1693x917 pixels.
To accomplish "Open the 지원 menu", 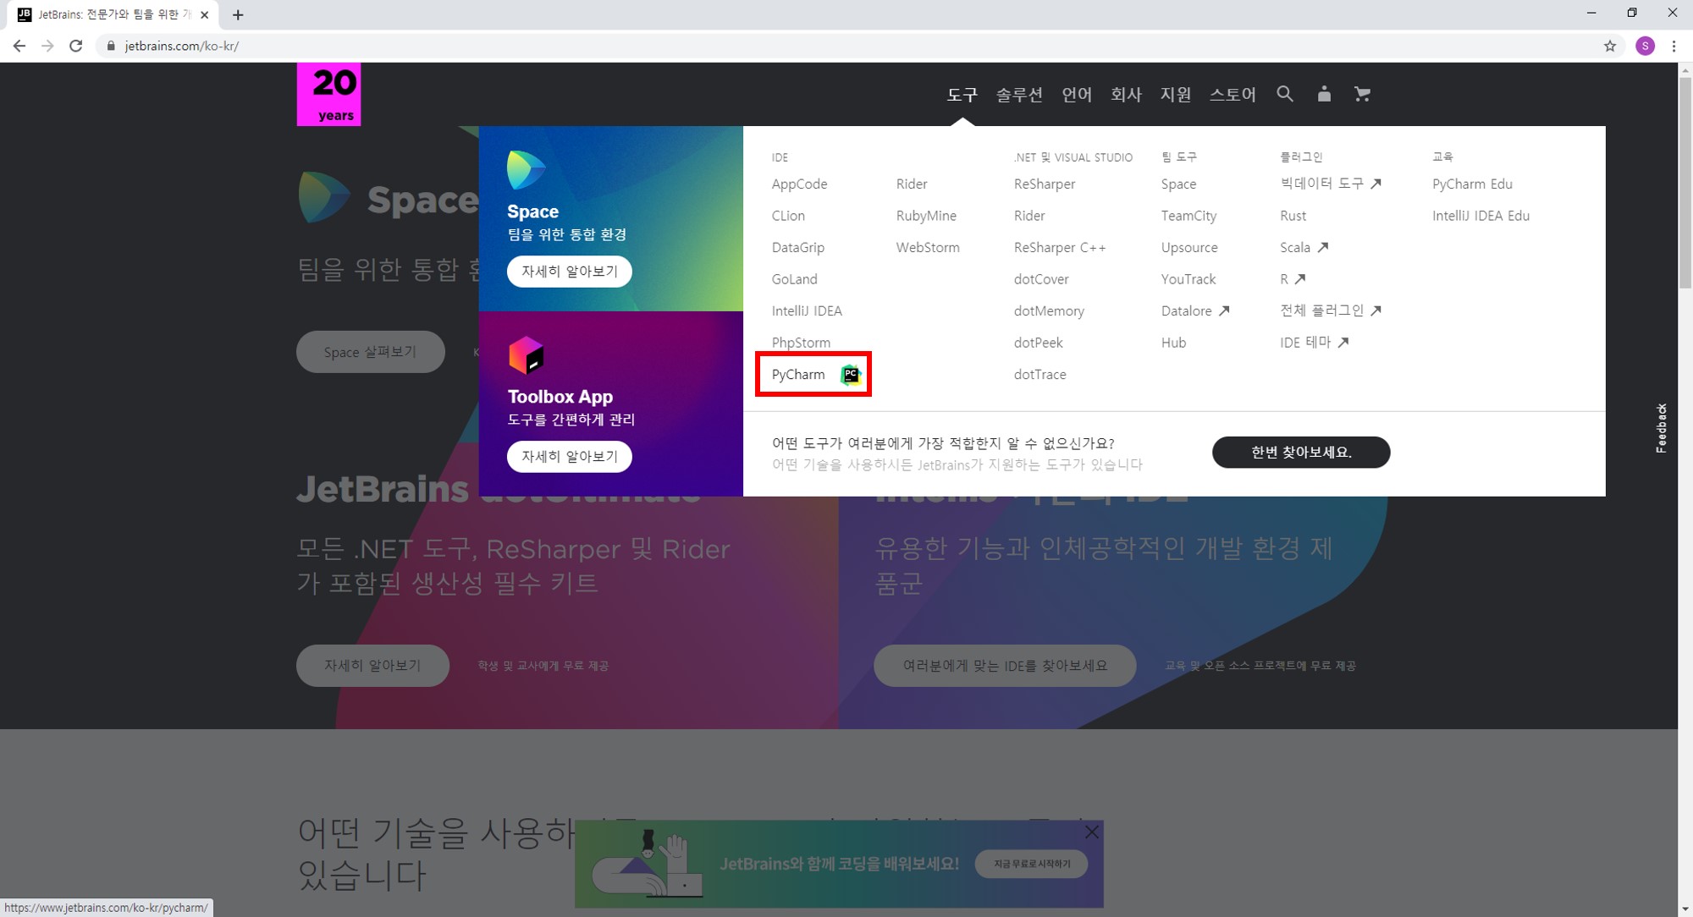I will [x=1175, y=95].
